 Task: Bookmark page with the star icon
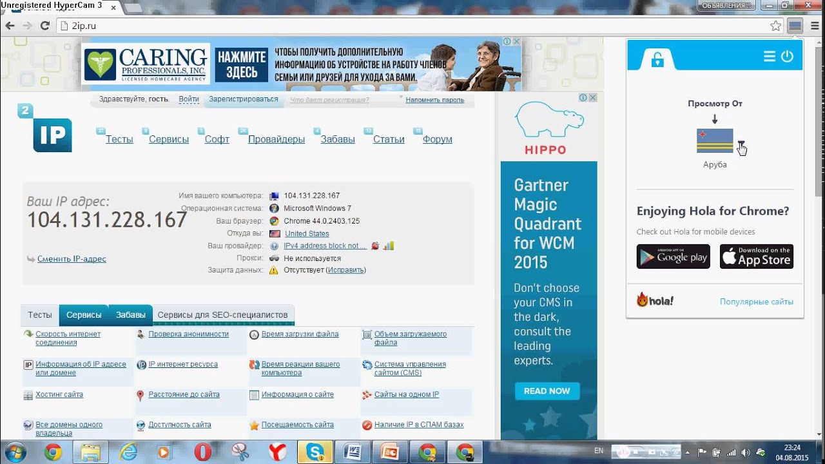[x=776, y=26]
